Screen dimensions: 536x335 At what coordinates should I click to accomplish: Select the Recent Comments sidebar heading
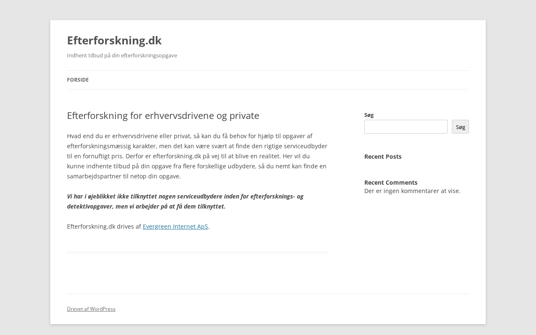point(391,183)
